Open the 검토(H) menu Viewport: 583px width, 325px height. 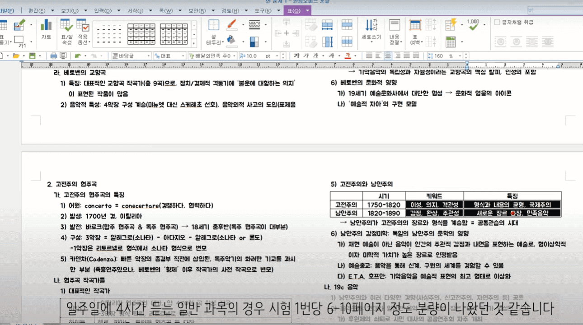tap(230, 10)
